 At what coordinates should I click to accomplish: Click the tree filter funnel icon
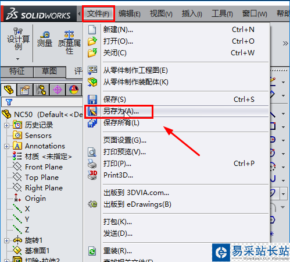coord(9,102)
